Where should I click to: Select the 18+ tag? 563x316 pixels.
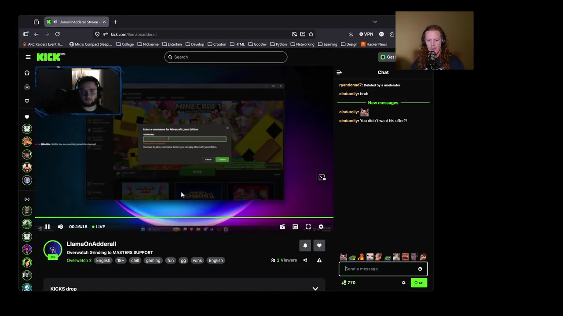pyautogui.click(x=121, y=261)
